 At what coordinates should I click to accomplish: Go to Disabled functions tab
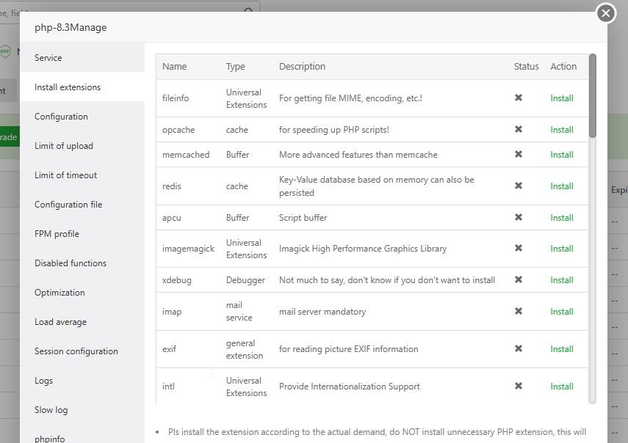coord(71,263)
